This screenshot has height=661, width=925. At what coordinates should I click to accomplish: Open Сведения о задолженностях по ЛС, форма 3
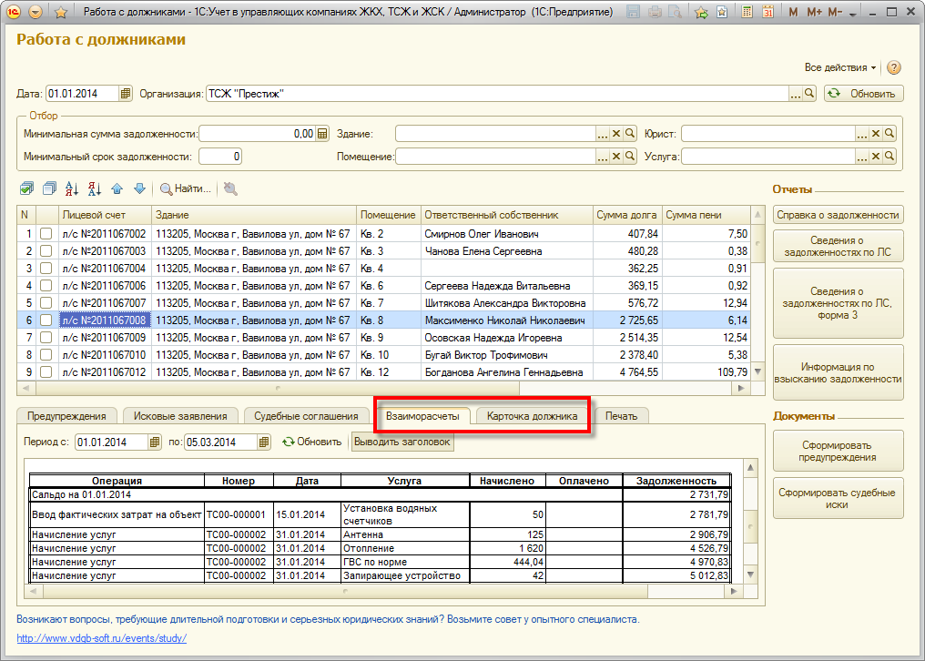838,303
